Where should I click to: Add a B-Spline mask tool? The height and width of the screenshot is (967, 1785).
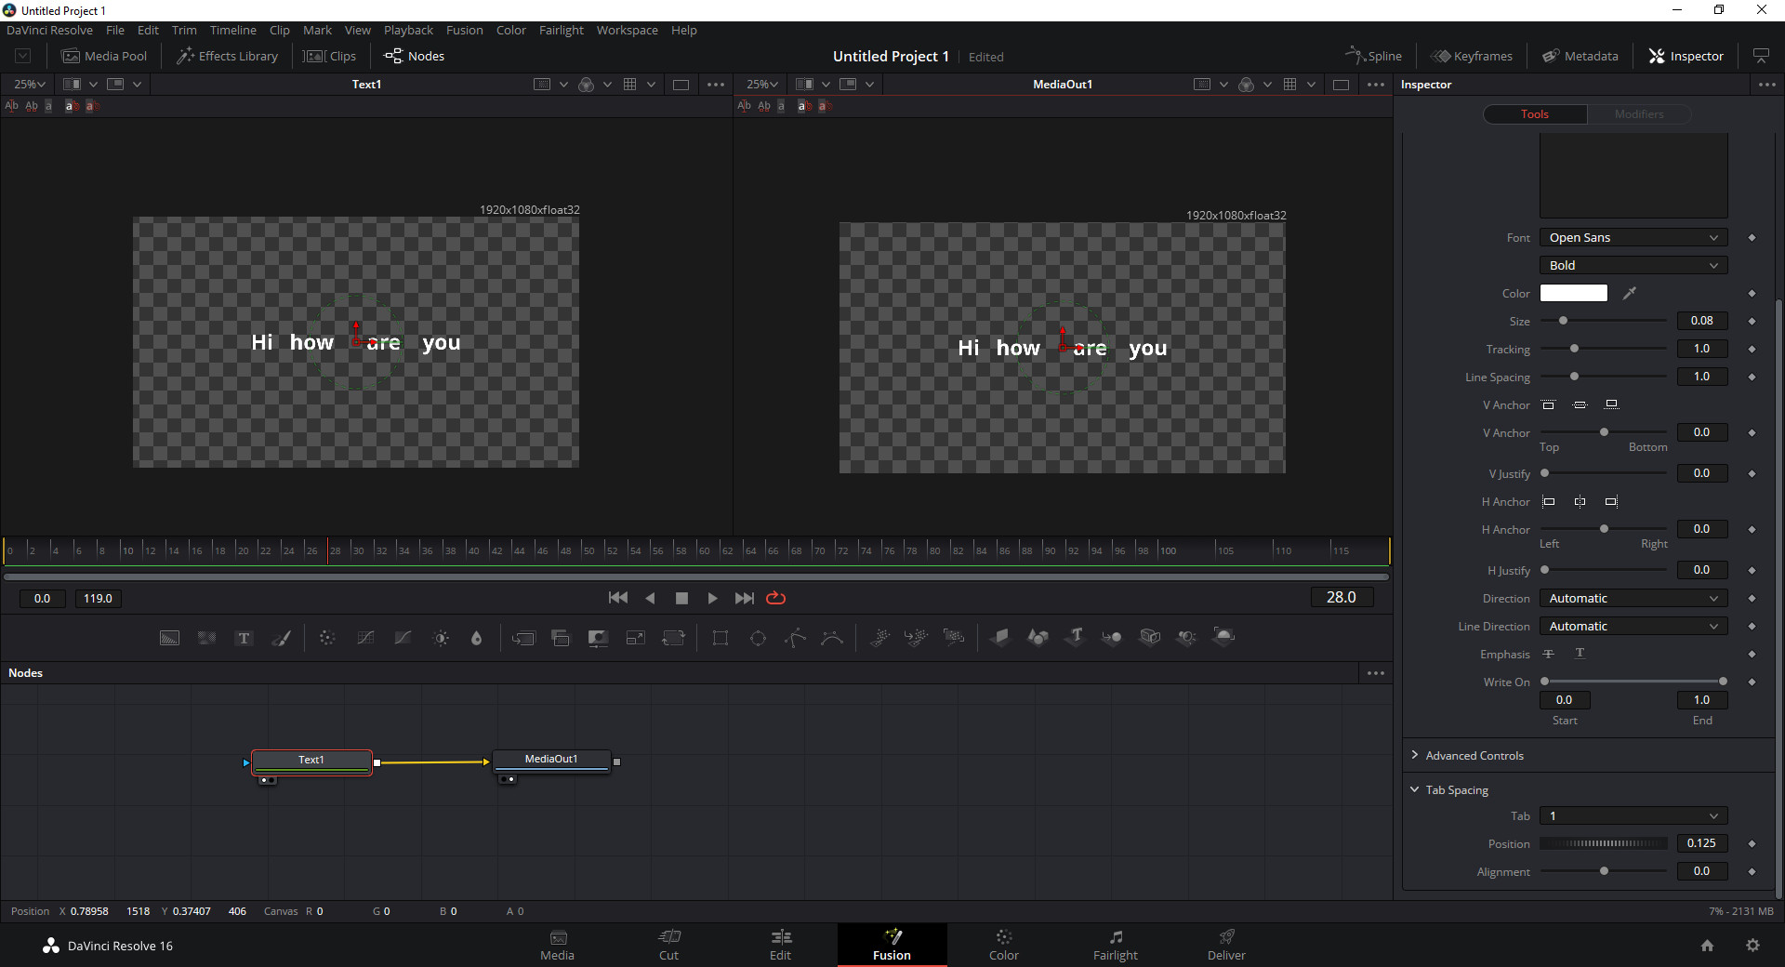832,638
